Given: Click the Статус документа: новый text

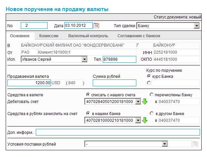Looking at the screenshot, I should click(x=177, y=17).
